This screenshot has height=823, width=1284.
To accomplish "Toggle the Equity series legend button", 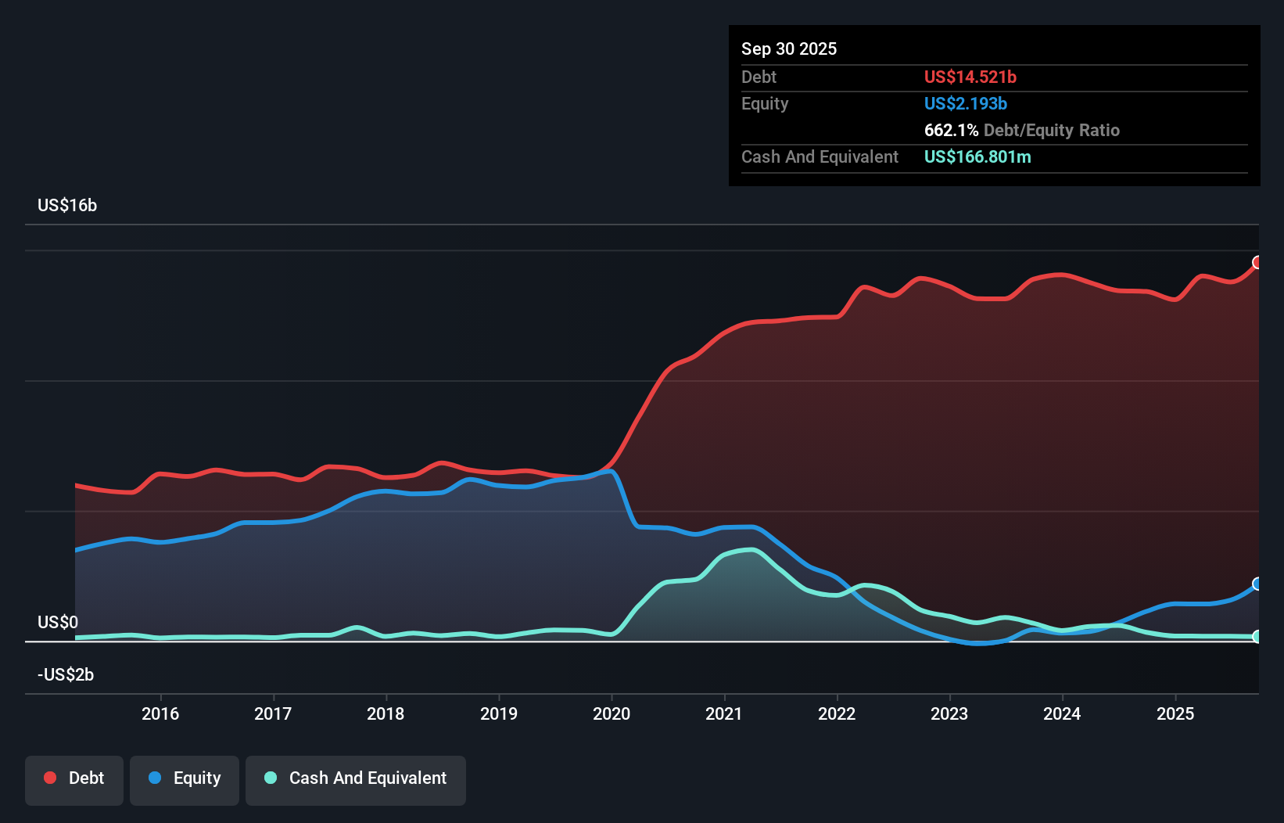I will click(185, 780).
